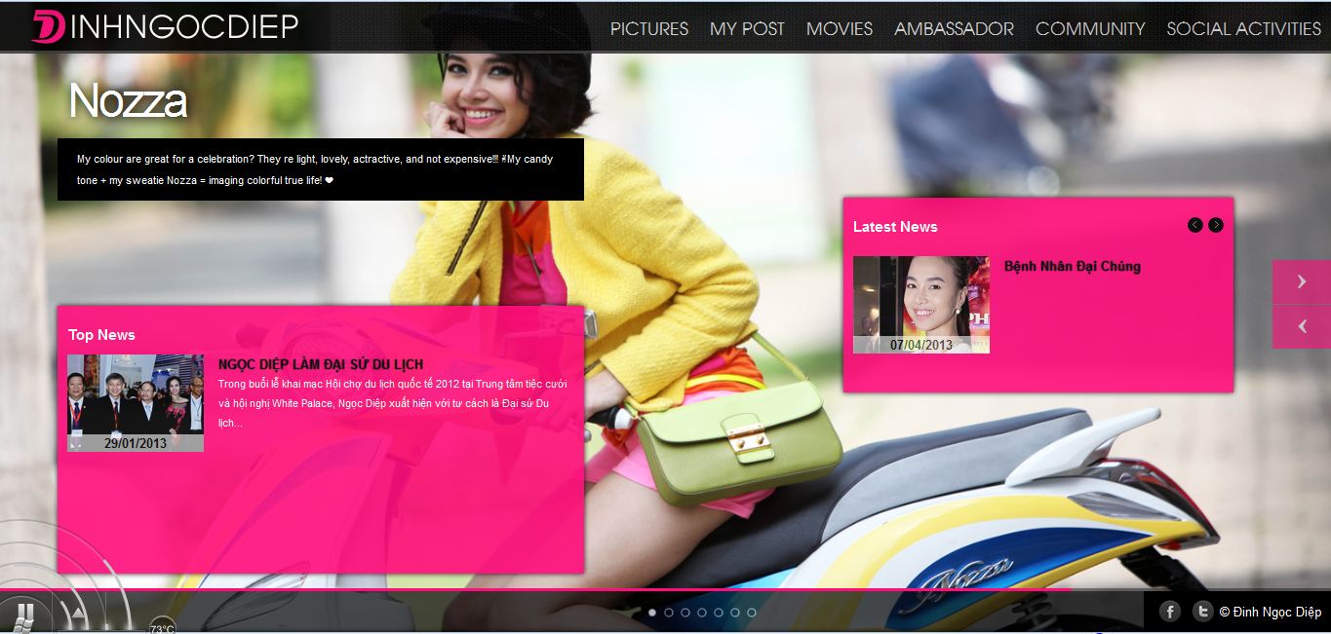Open the Facebook page icon
The width and height of the screenshot is (1331, 634).
(1170, 612)
